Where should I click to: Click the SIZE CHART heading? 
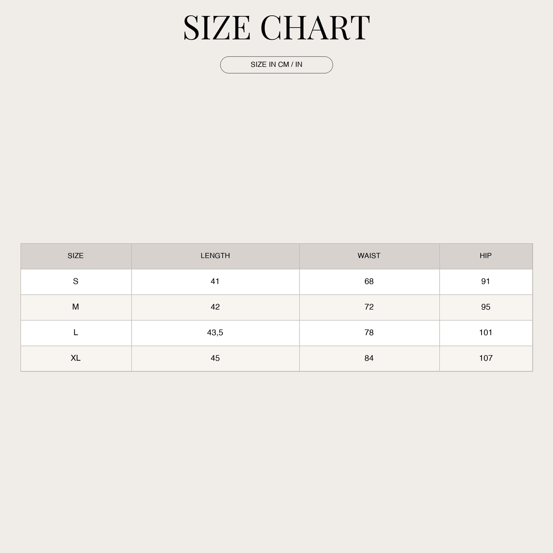pos(276,28)
